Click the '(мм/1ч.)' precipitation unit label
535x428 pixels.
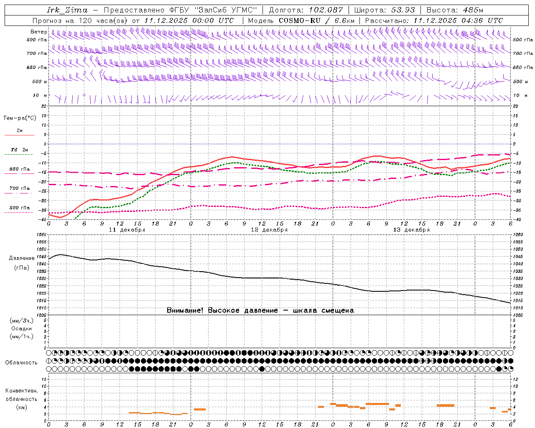pyautogui.click(x=22, y=336)
